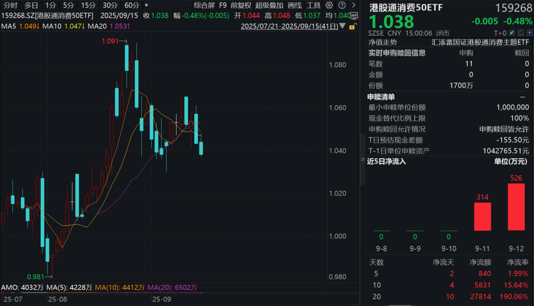Click the MA5 indicator label
Image resolution: width=534 pixels, height=306 pixels.
[x=8, y=25]
